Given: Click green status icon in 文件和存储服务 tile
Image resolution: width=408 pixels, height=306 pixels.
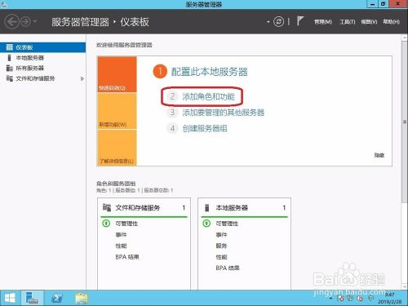Looking at the screenshot, I should coord(106,224).
